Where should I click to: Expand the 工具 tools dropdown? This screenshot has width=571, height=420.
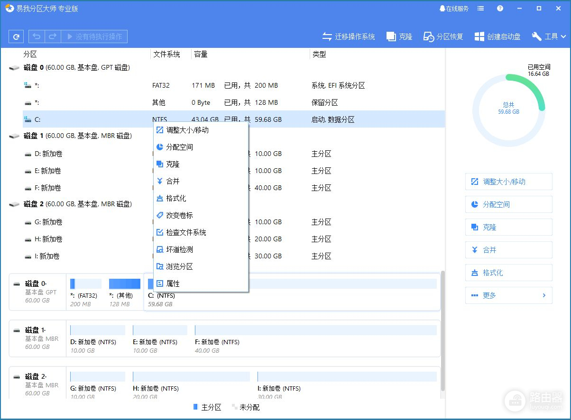[549, 37]
